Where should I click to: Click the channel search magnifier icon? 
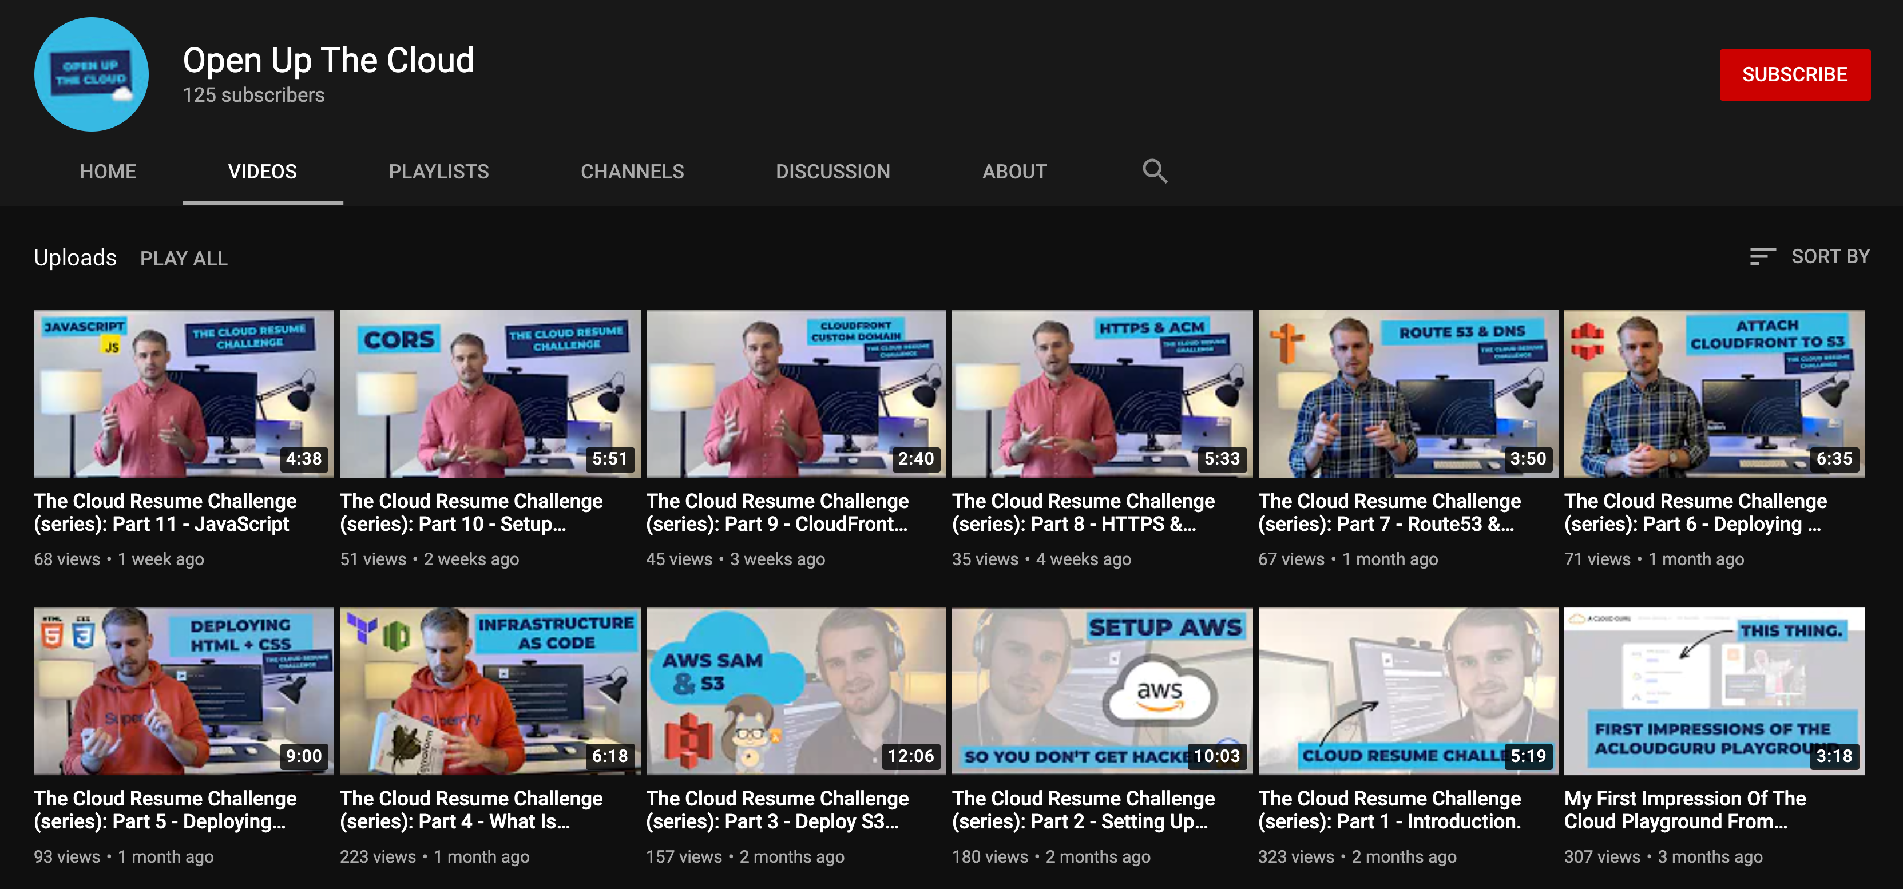click(x=1154, y=171)
